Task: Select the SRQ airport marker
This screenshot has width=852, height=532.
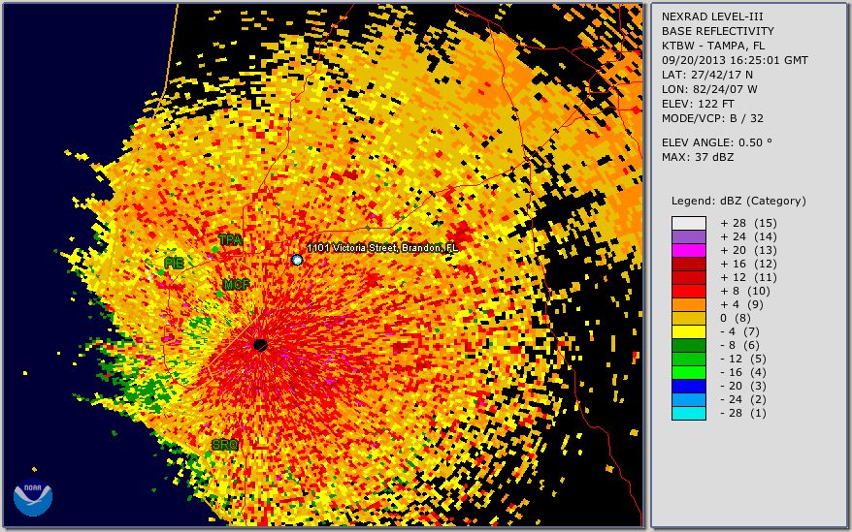Action: coord(225,445)
